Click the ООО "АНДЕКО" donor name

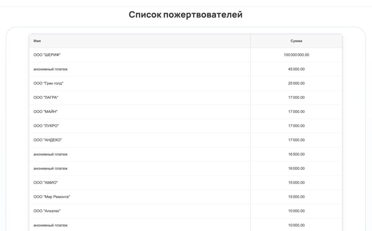click(48, 140)
